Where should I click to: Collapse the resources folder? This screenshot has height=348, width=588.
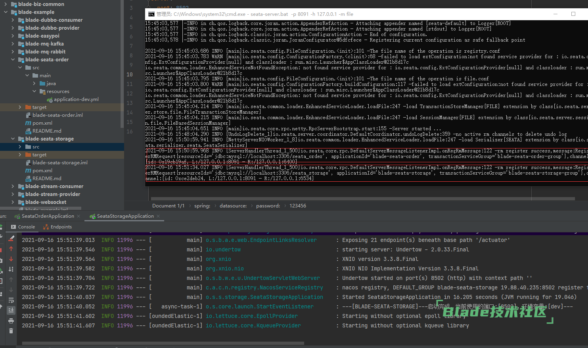pyautogui.click(x=34, y=91)
